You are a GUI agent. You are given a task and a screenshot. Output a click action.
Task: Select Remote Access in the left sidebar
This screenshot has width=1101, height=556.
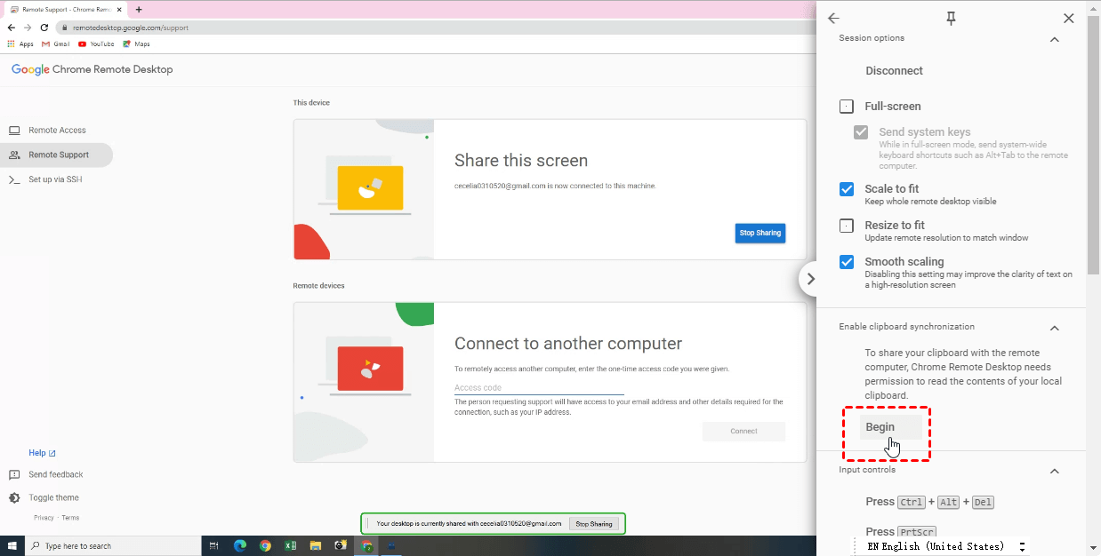click(57, 131)
